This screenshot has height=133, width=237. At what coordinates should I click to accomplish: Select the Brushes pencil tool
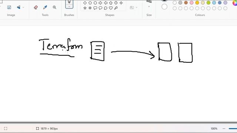tap(69, 2)
